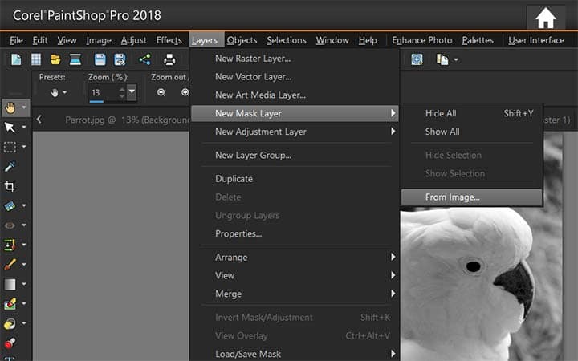Screen dimensions: 578x361
Task: Open the Effects menu
Action: 169,40
